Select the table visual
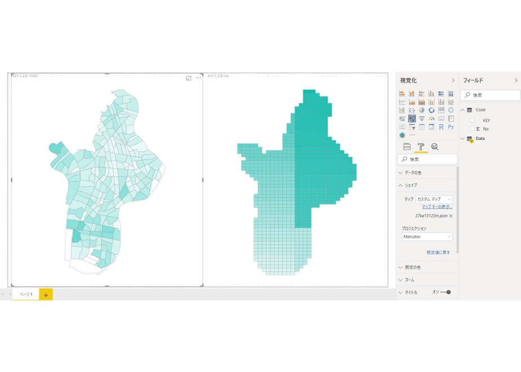Viewport: 521px width, 372px height. point(422,127)
